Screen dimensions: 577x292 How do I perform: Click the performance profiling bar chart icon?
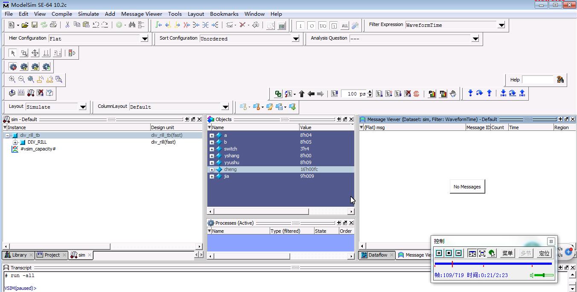point(432,94)
